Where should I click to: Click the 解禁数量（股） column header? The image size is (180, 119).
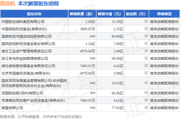(82, 14)
